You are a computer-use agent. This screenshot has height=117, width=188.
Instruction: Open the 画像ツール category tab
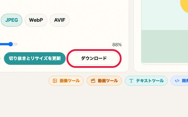pyautogui.click(x=66, y=81)
